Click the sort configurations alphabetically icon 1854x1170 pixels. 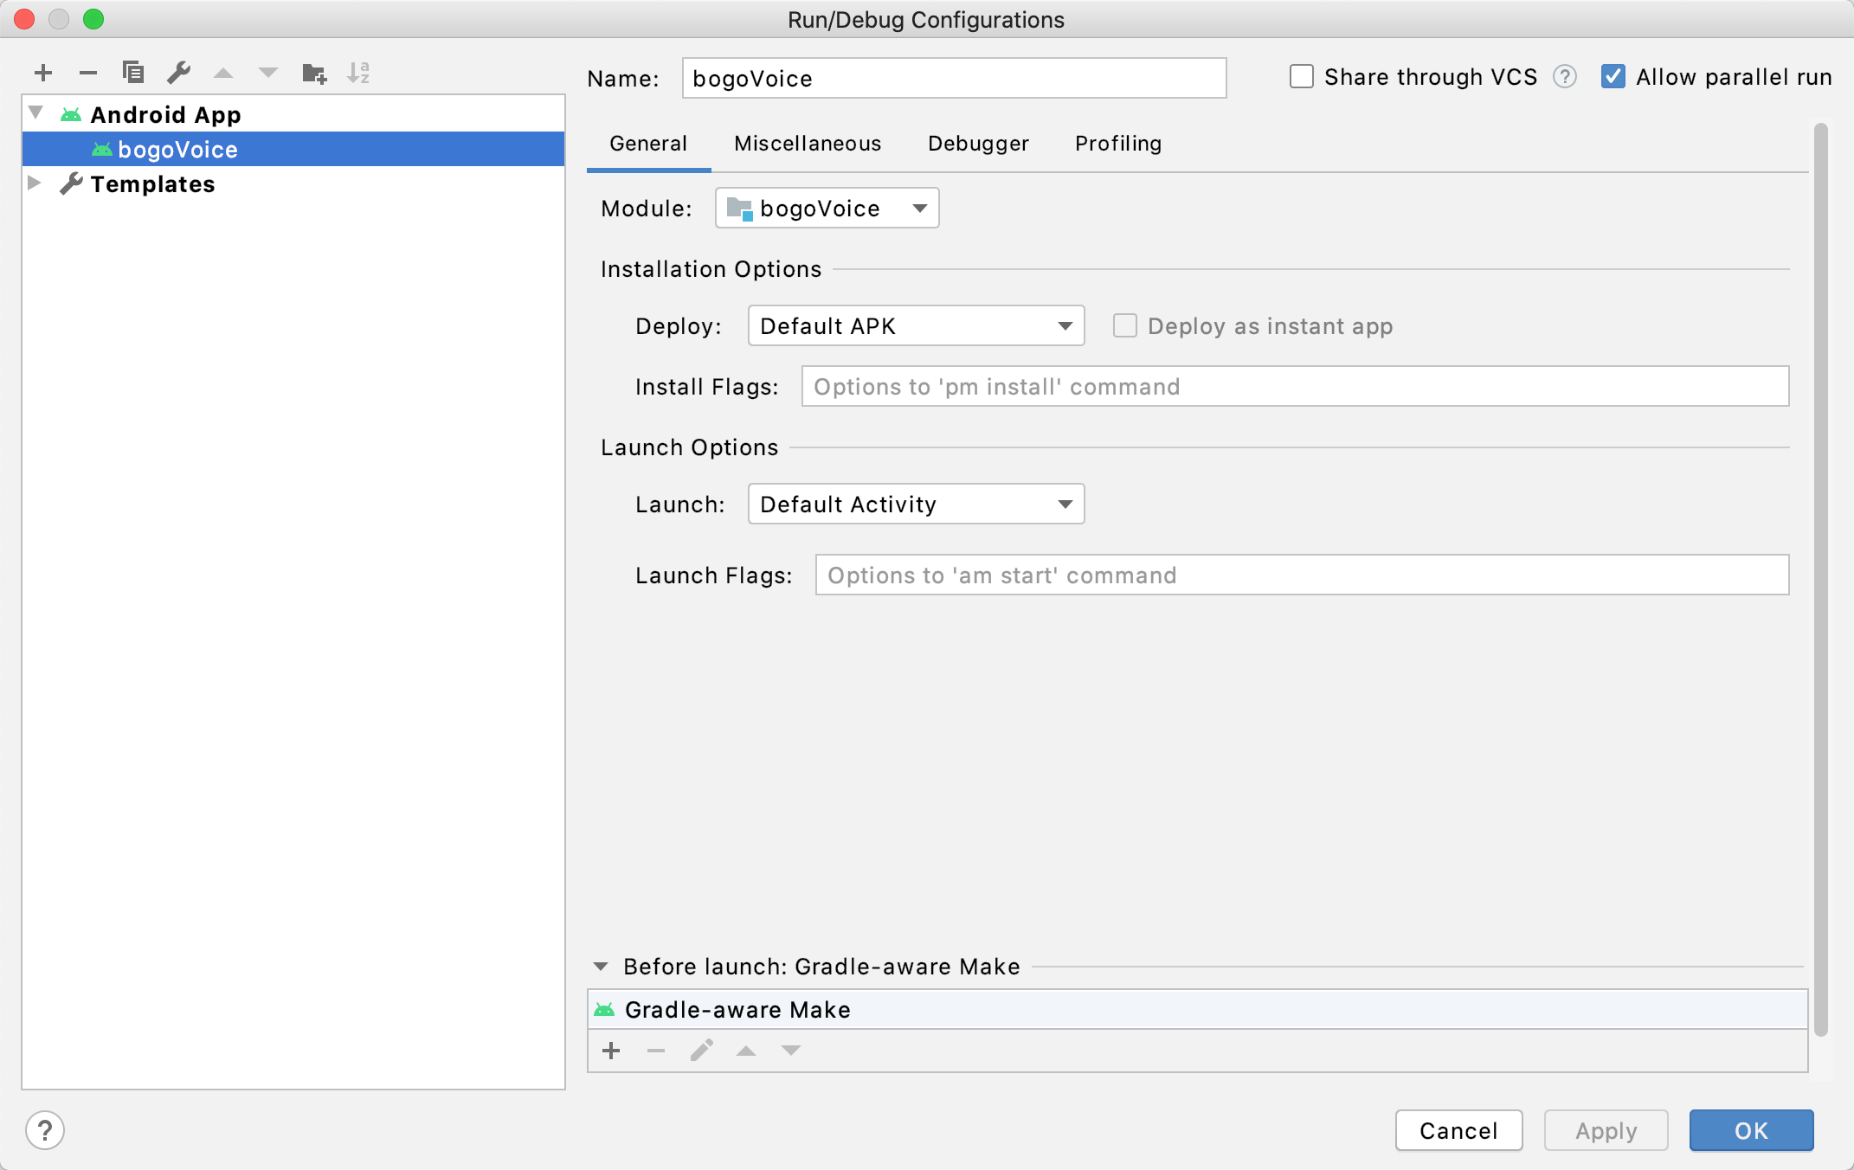358,73
